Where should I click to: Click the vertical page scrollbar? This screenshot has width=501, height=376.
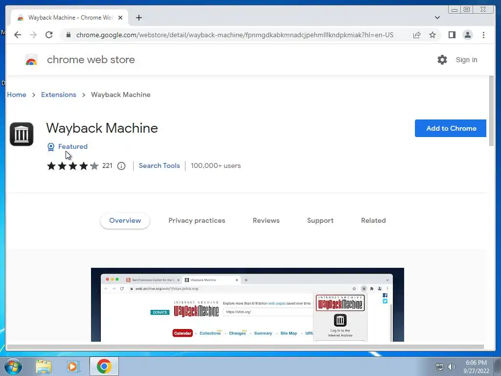click(491, 111)
